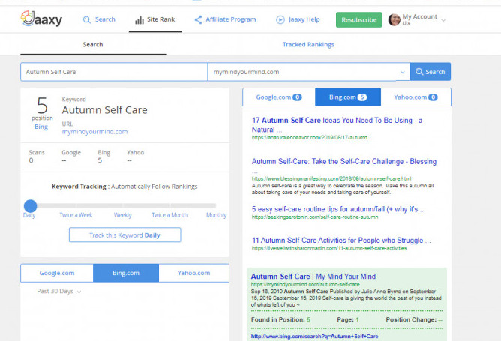
Task: Open the Search nav item
Action: (x=99, y=19)
